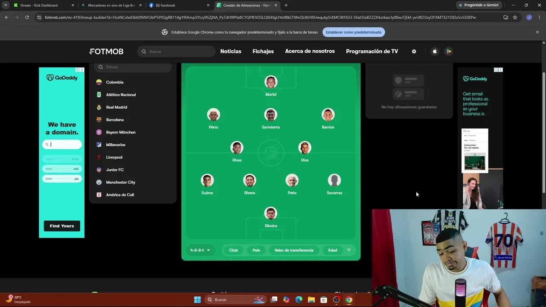Open the 4-2-3-1 formation dropdown
Screen dimensions: 546x307
tap(200, 250)
